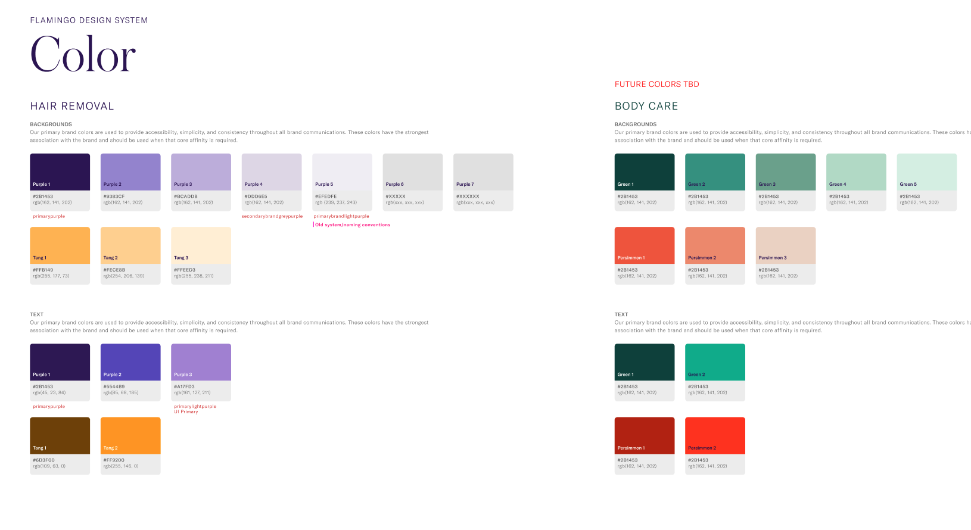
Task: Pick the brown Tang 1 #6D3F00 swatch
Action: point(60,445)
